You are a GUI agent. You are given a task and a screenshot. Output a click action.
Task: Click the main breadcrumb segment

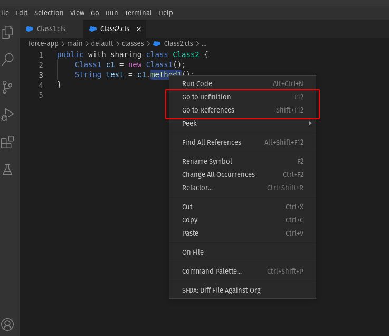(74, 44)
